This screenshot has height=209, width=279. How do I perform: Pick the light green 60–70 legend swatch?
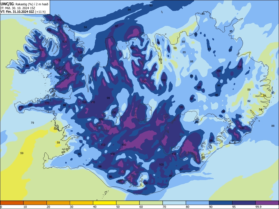pyautogui.click(x=151, y=203)
